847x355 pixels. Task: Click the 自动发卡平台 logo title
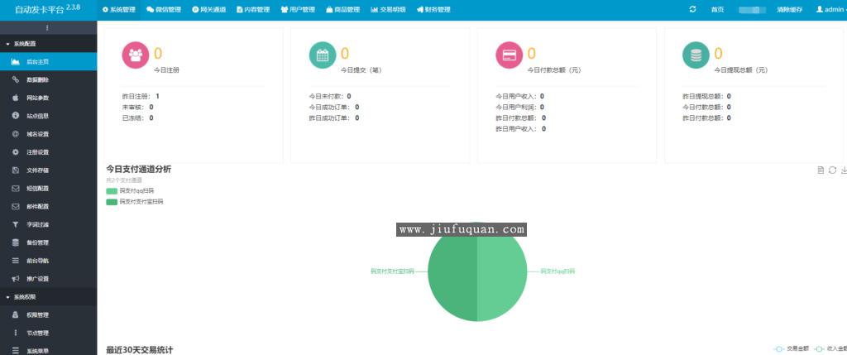tap(47, 10)
